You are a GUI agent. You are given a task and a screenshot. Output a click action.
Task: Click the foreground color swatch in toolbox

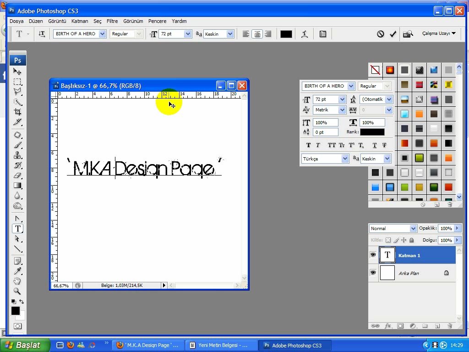click(16, 311)
